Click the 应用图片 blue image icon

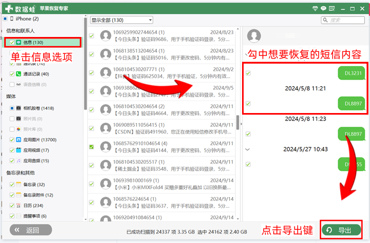tap(18, 139)
